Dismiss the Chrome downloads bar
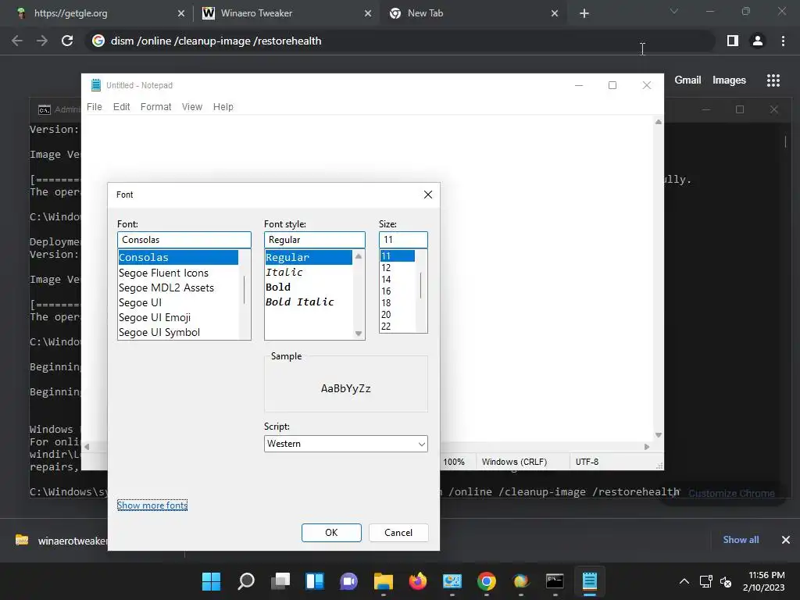 [786, 540]
